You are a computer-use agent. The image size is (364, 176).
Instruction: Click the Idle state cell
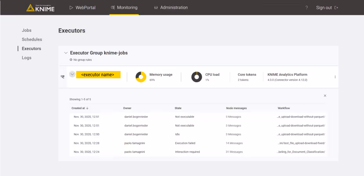177,134
